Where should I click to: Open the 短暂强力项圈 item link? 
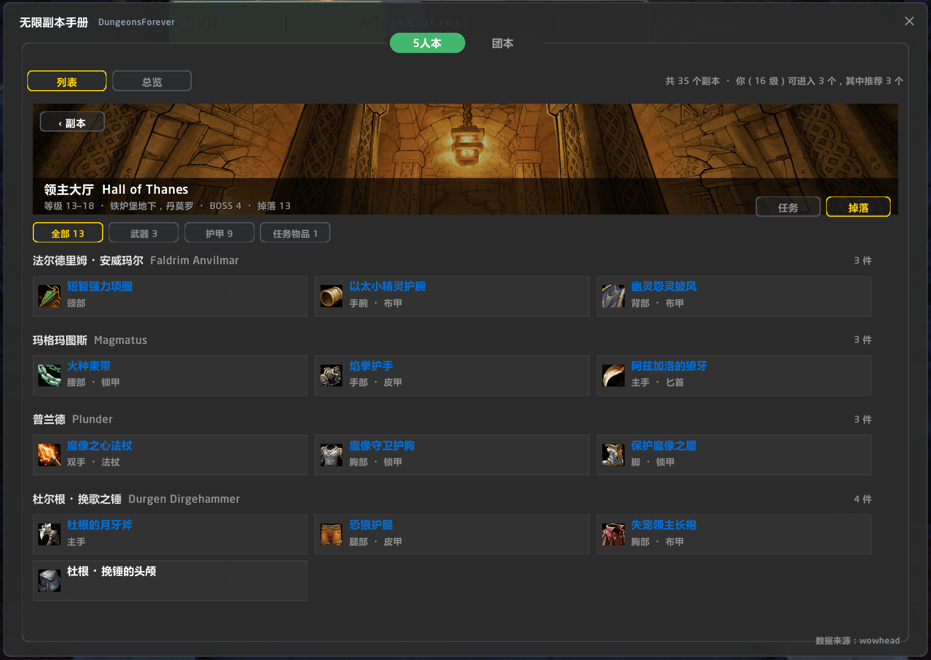tap(100, 287)
